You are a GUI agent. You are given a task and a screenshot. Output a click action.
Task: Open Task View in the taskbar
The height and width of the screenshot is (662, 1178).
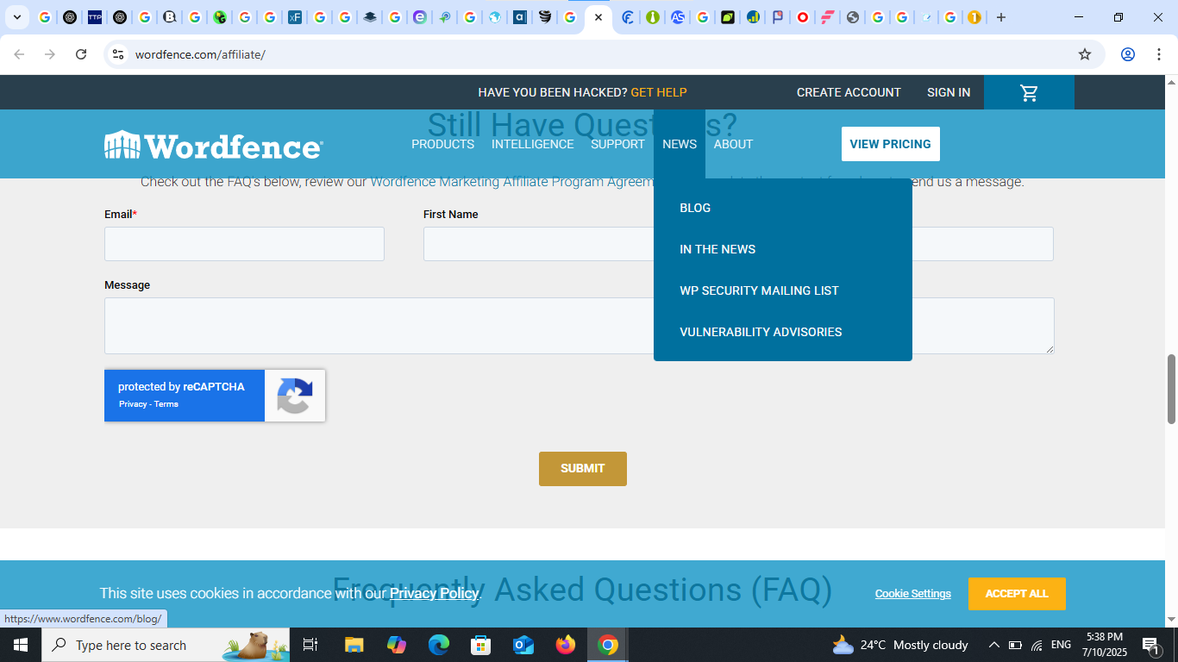pos(310,645)
